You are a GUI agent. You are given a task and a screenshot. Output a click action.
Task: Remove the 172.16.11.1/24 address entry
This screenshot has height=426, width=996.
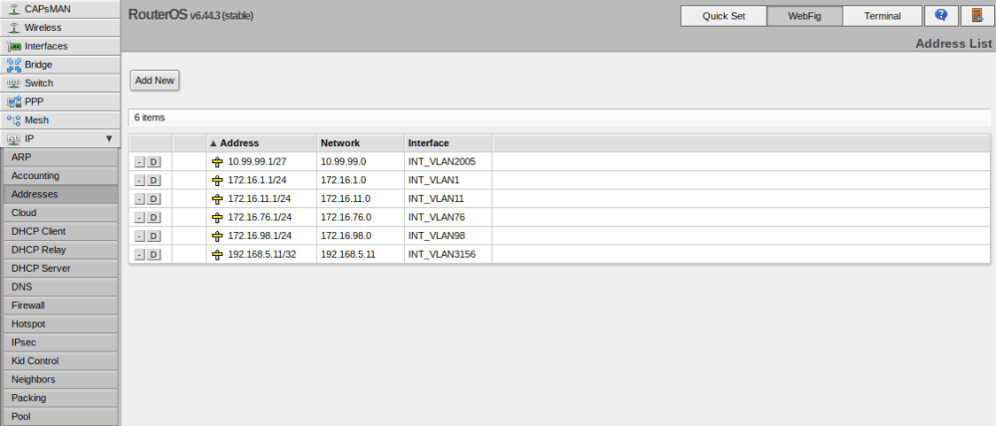coord(140,199)
